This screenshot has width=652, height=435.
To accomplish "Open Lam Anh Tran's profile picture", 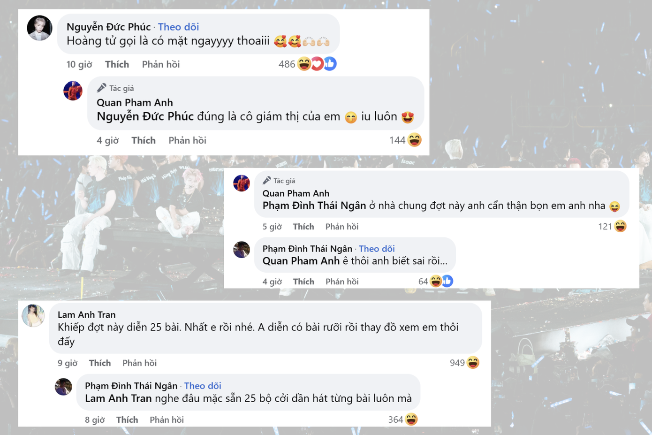I will (33, 315).
